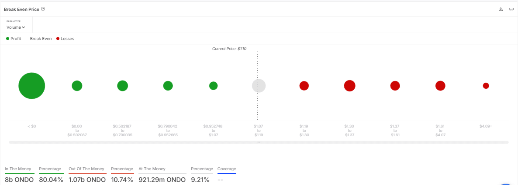
Task: Click the red bubble for $1.37 to $1.61
Action: (x=395, y=86)
